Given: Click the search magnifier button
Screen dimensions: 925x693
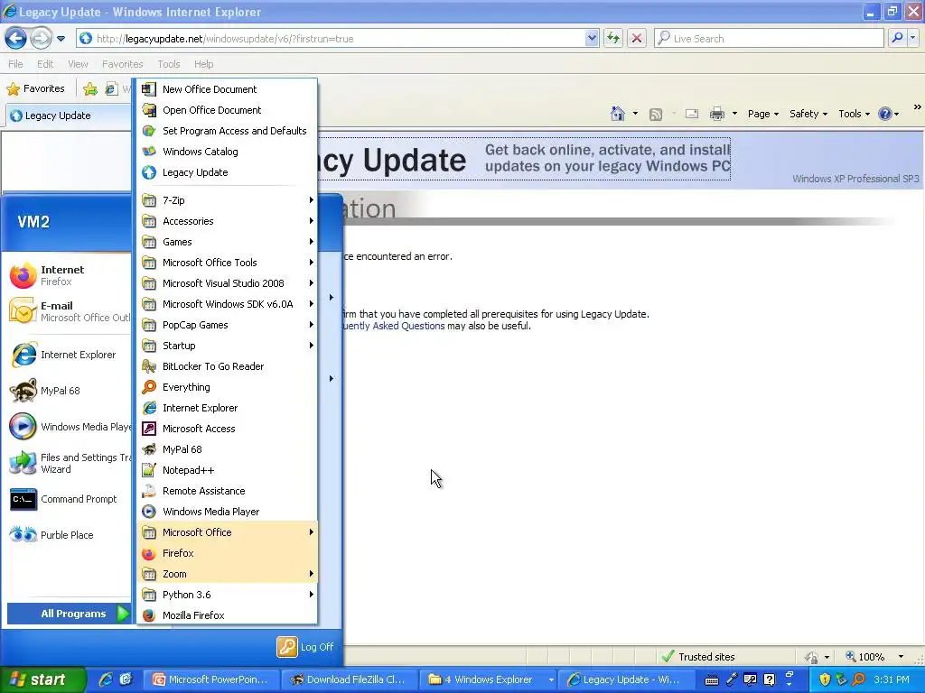Looking at the screenshot, I should click(x=897, y=38).
